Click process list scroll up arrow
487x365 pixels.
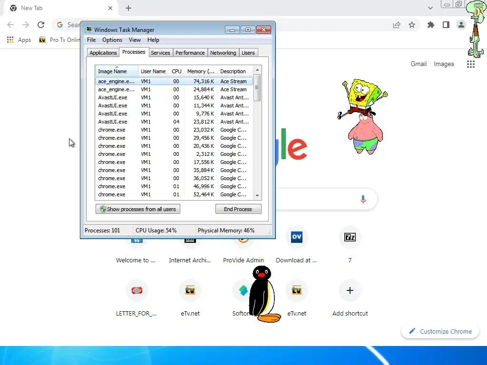click(257, 70)
